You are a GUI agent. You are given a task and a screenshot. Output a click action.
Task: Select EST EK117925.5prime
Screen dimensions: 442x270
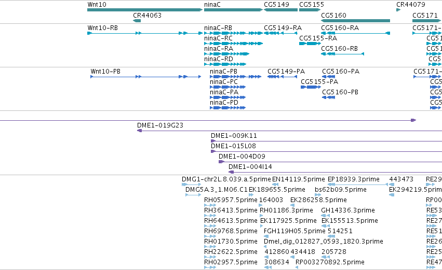tap(262, 226)
